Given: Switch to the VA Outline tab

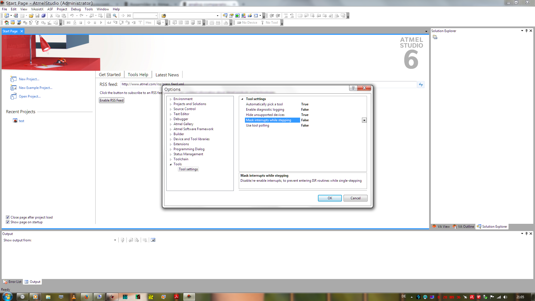Looking at the screenshot, I should [463, 227].
